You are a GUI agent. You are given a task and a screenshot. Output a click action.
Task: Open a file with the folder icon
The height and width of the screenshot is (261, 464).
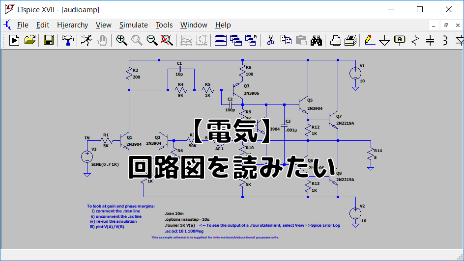30,40
